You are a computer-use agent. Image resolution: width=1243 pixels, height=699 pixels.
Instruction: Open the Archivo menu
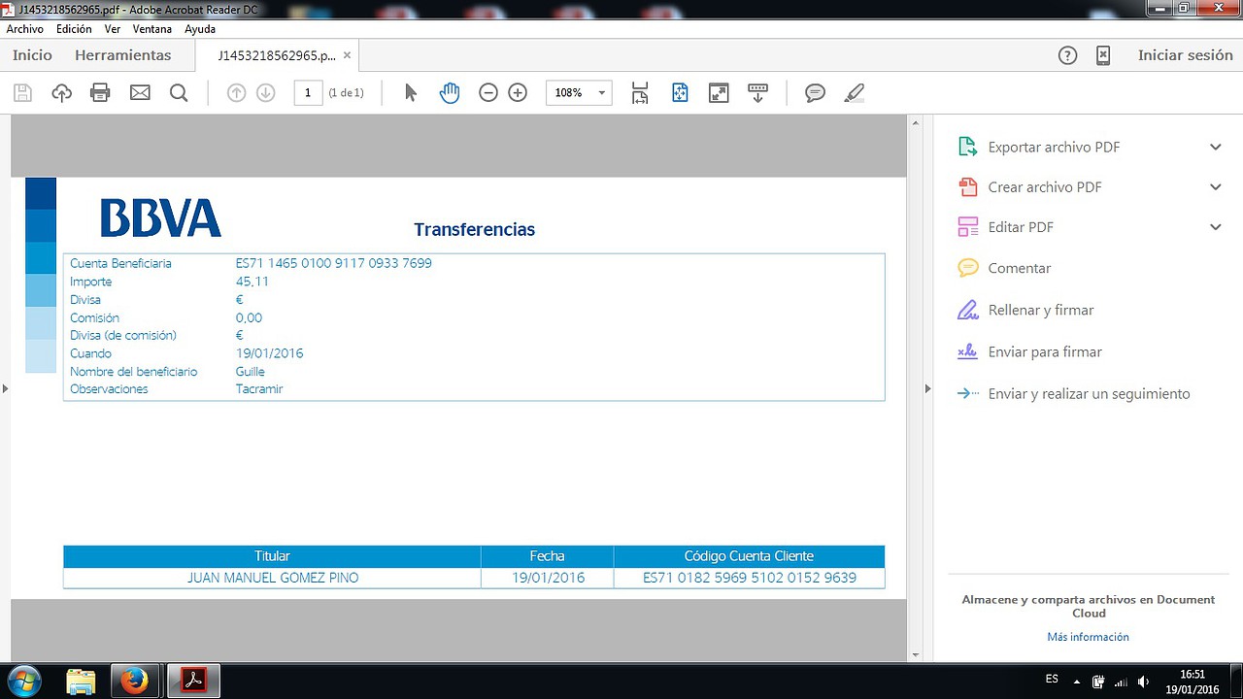[x=24, y=29]
